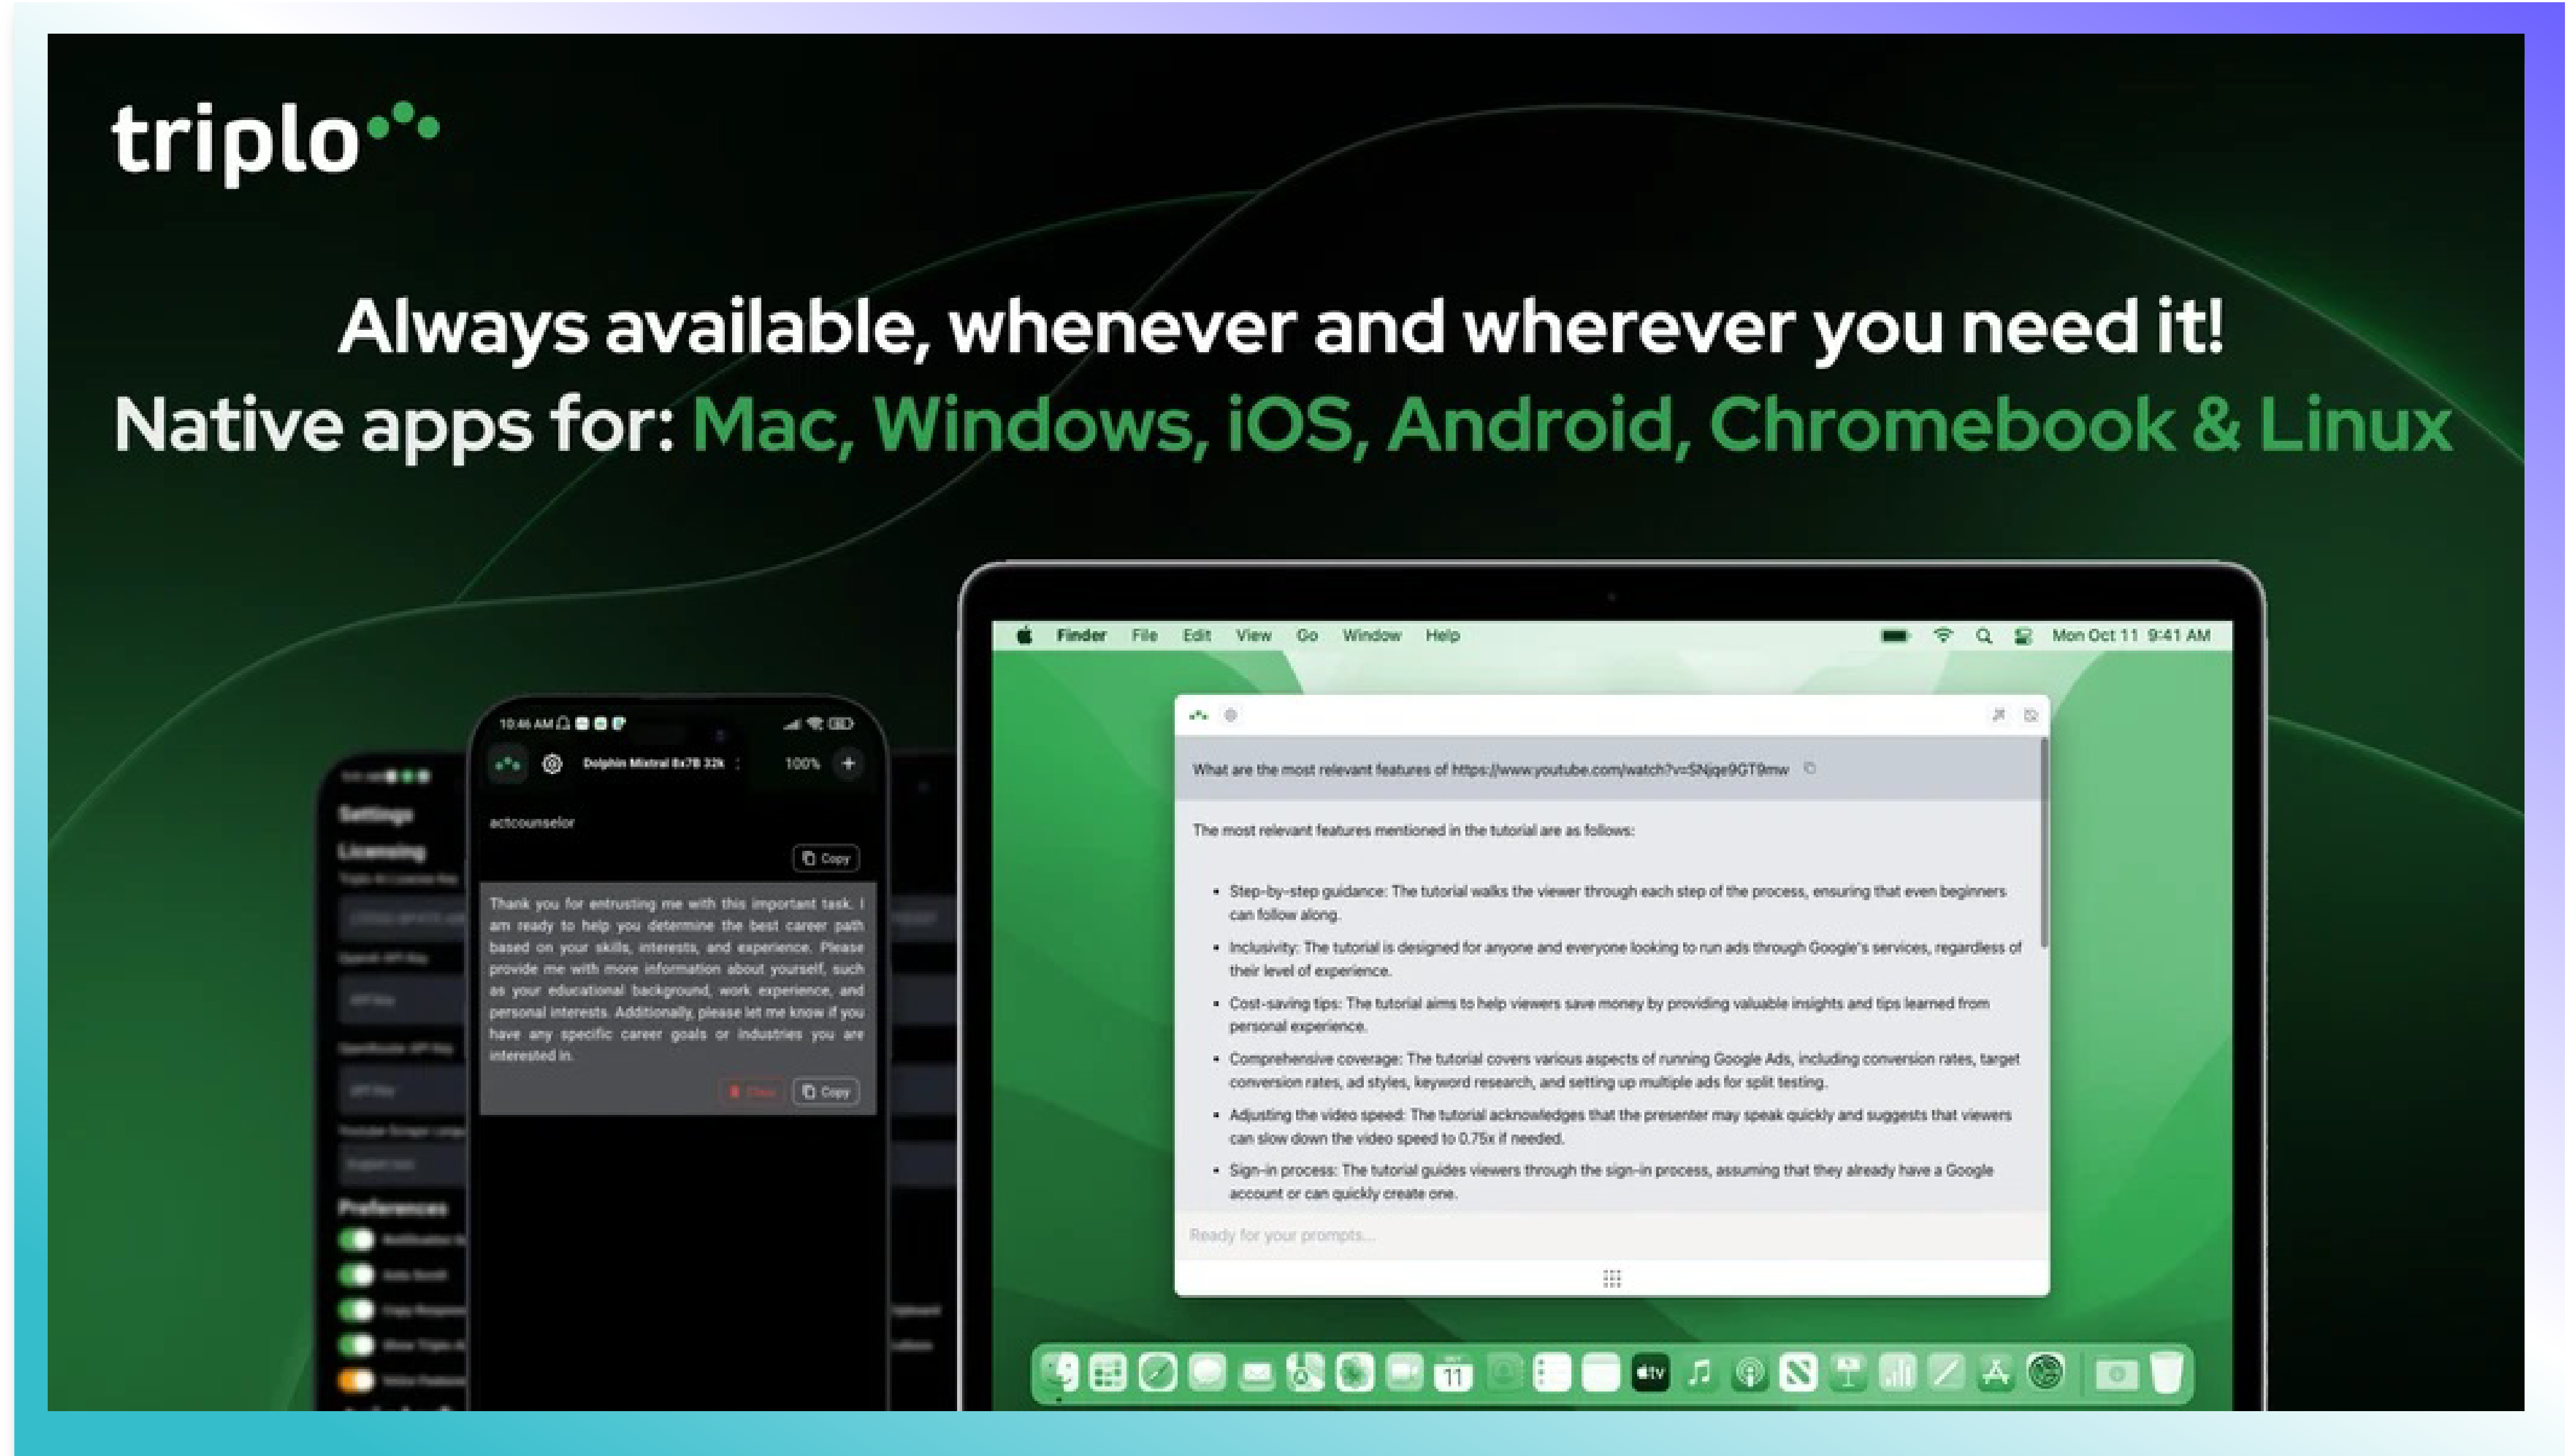Open the Help menu

pyautogui.click(x=1443, y=635)
